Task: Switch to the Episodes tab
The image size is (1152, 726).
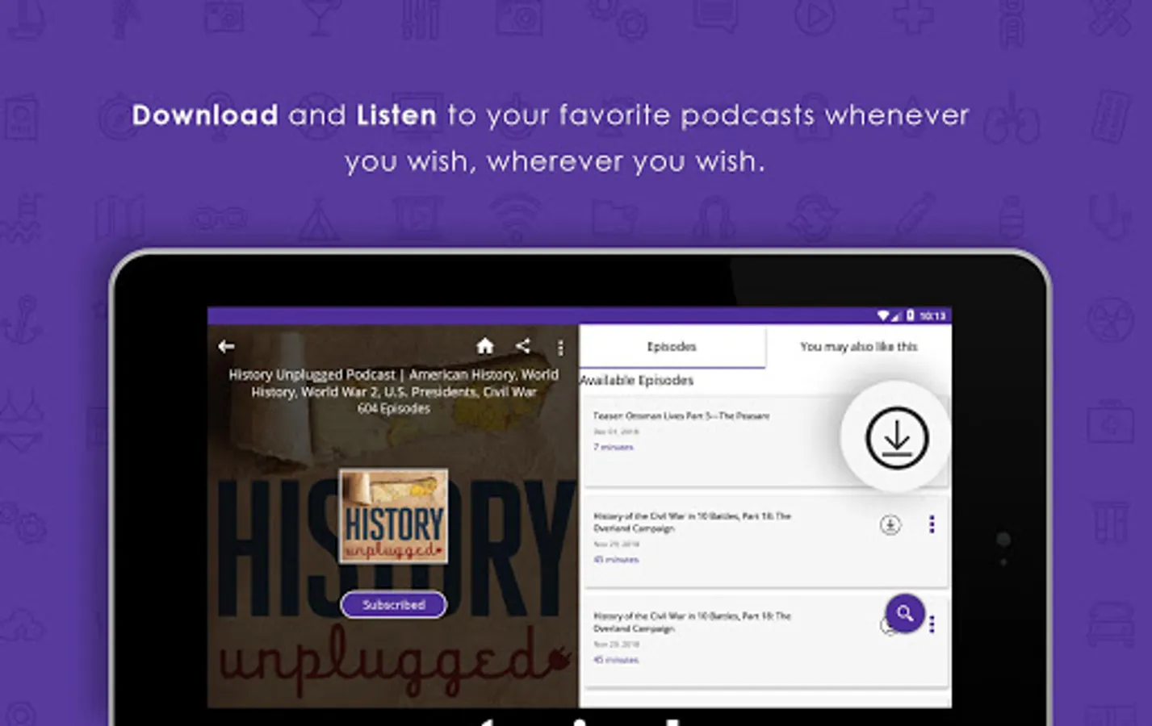Action: click(x=672, y=347)
